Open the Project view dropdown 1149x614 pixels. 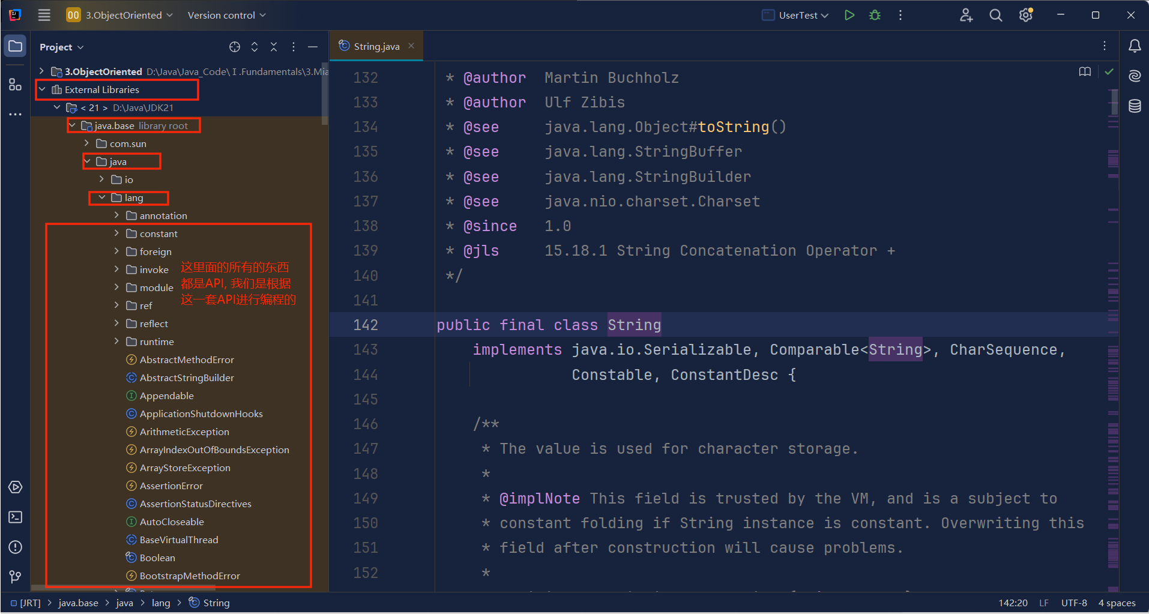coord(61,47)
